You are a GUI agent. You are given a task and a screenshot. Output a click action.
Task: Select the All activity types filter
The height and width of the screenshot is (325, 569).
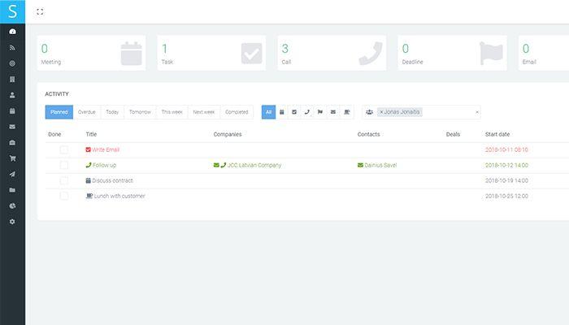[268, 112]
